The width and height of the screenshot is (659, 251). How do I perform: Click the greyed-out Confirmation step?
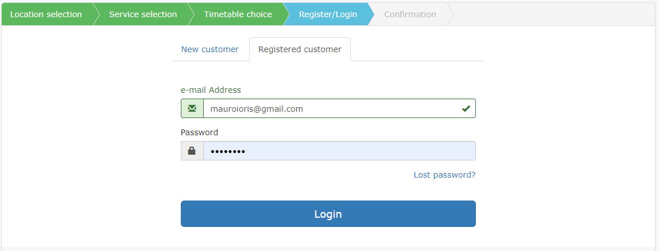coord(410,14)
